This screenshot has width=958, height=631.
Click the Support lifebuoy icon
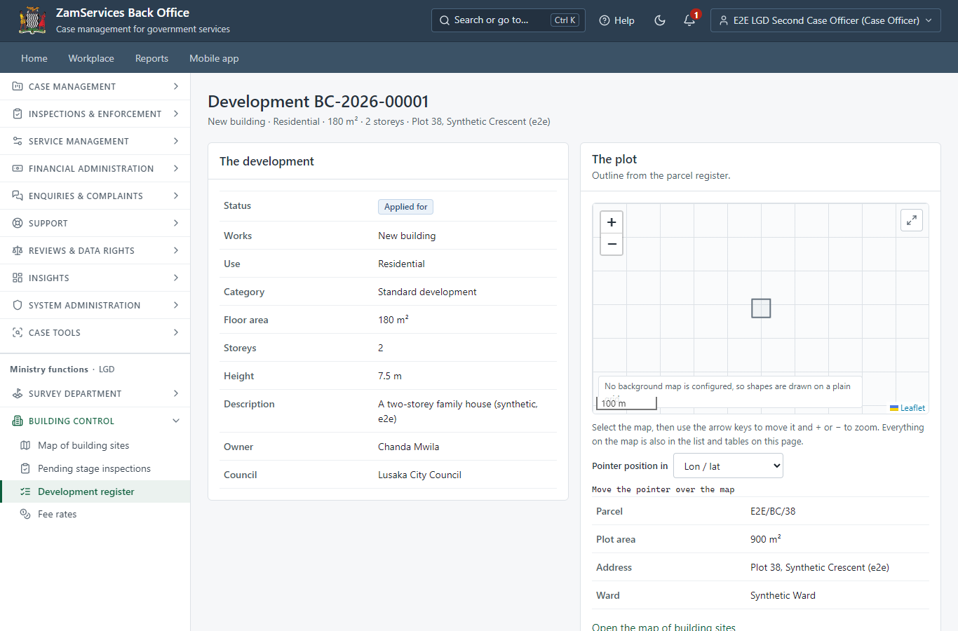coord(18,223)
